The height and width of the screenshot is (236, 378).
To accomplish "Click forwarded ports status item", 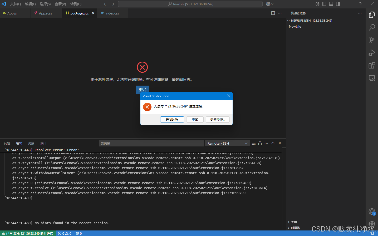I will [79, 233].
